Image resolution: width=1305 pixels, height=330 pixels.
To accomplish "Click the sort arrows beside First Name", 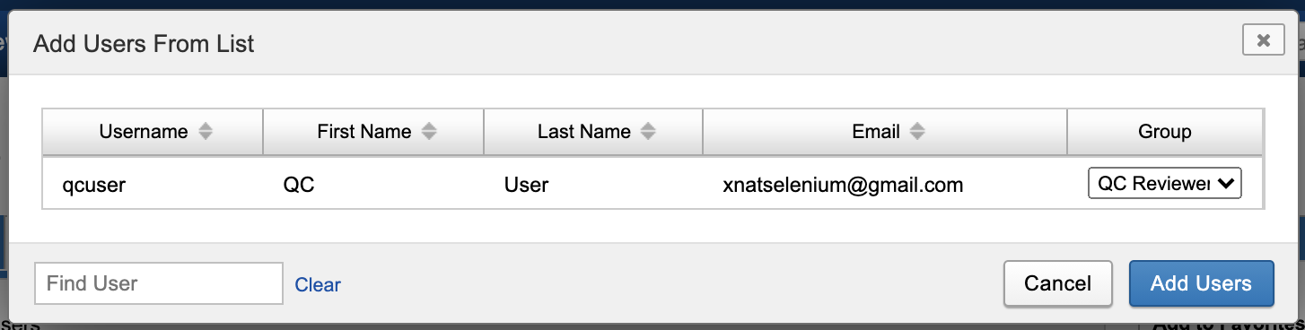I will tap(429, 132).
